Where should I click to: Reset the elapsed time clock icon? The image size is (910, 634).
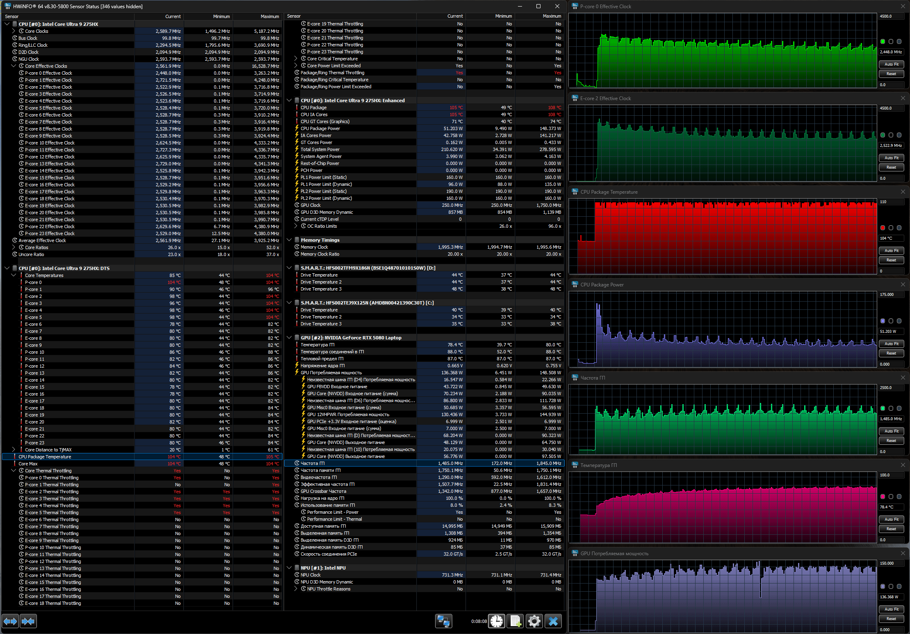click(496, 621)
